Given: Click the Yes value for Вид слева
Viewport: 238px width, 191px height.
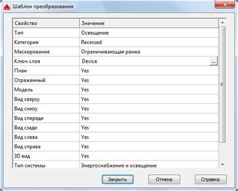Looking at the screenshot, I should 149,137.
